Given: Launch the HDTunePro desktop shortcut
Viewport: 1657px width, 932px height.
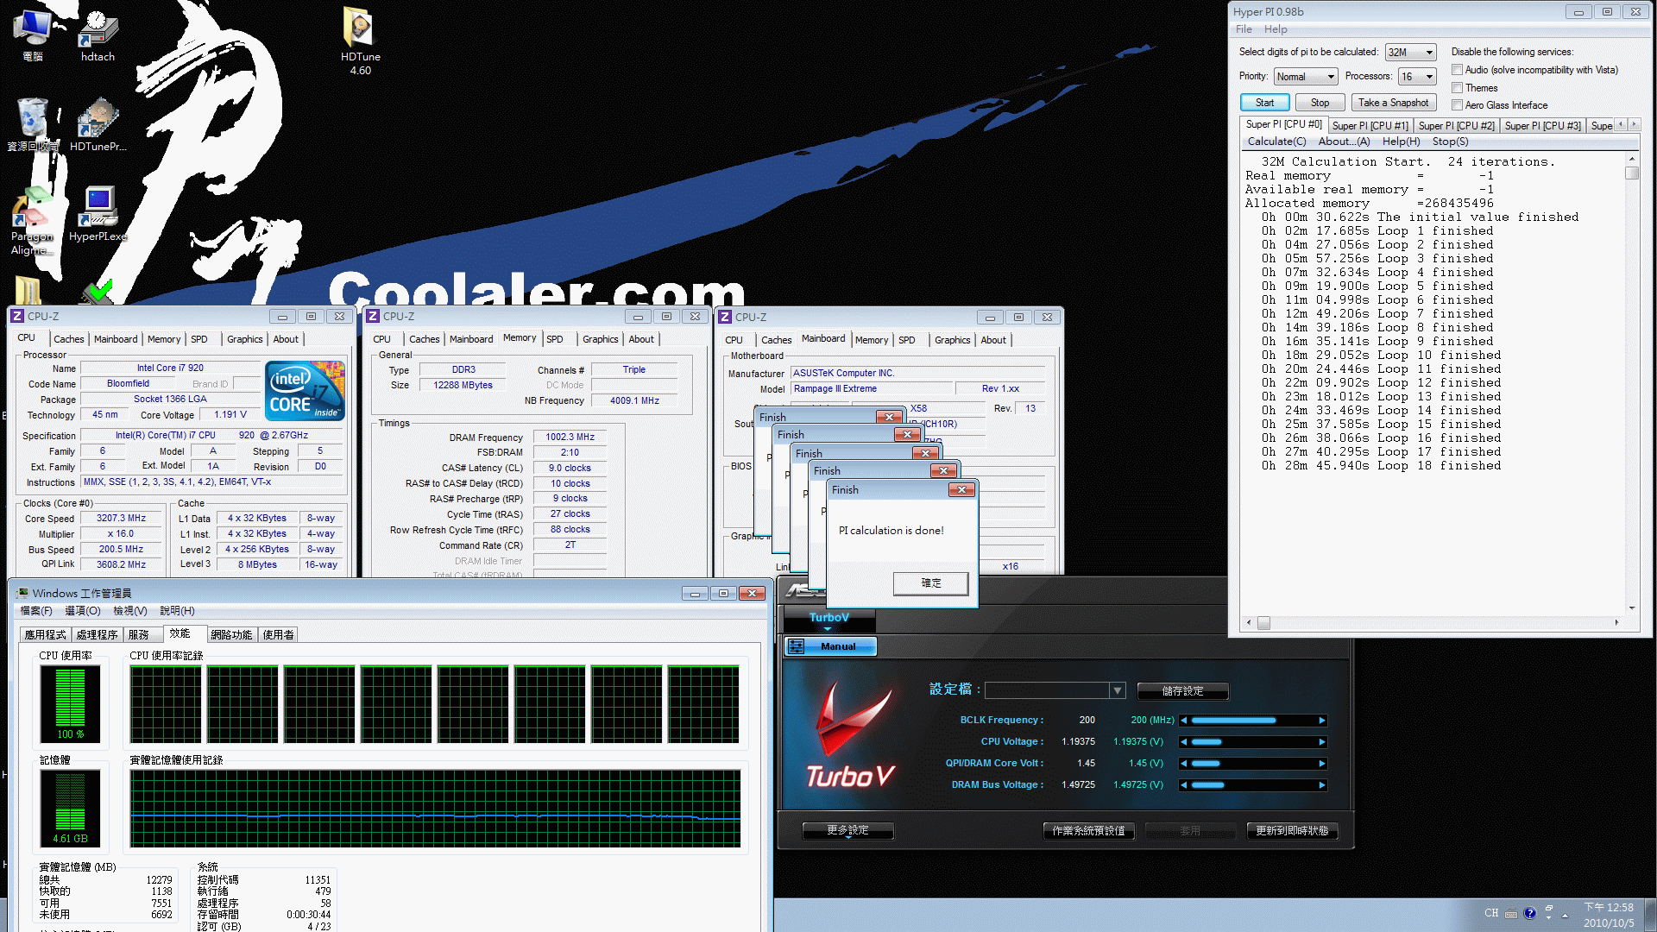Looking at the screenshot, I should click(x=98, y=125).
